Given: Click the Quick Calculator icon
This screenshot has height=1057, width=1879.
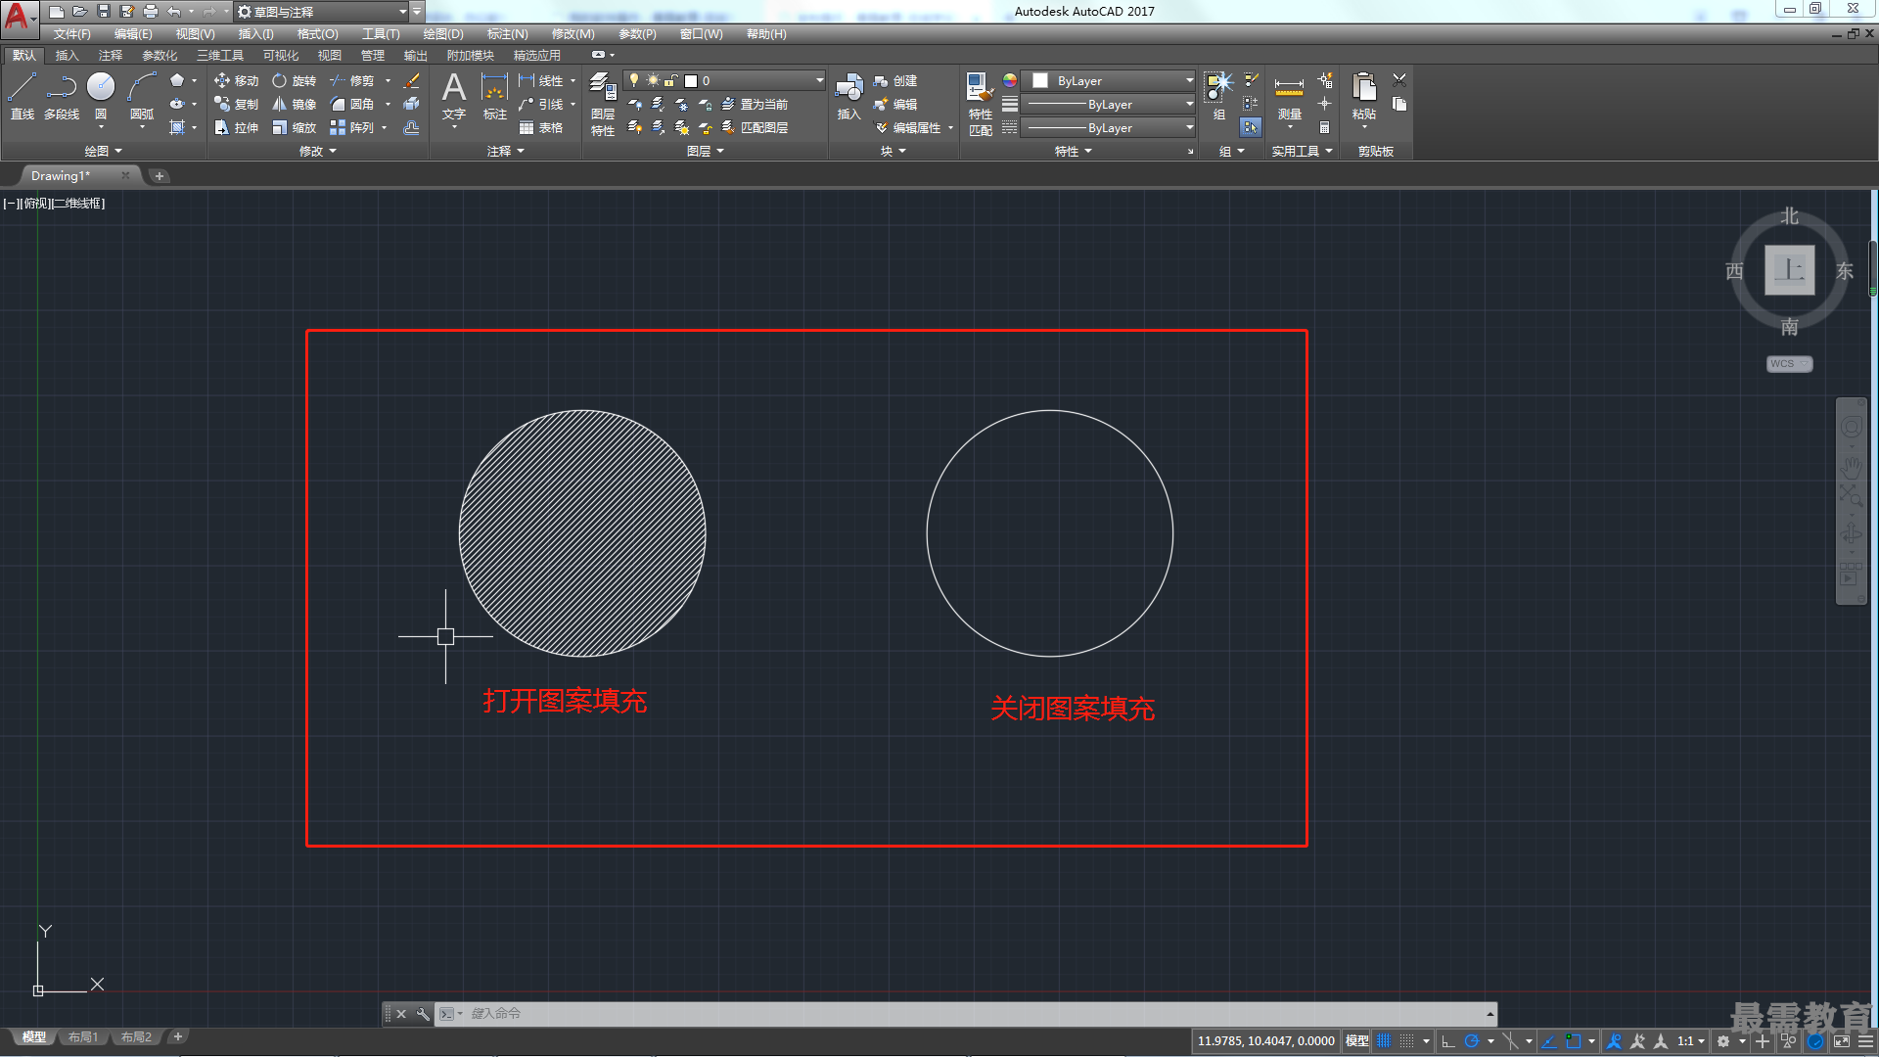Looking at the screenshot, I should click(x=1324, y=127).
